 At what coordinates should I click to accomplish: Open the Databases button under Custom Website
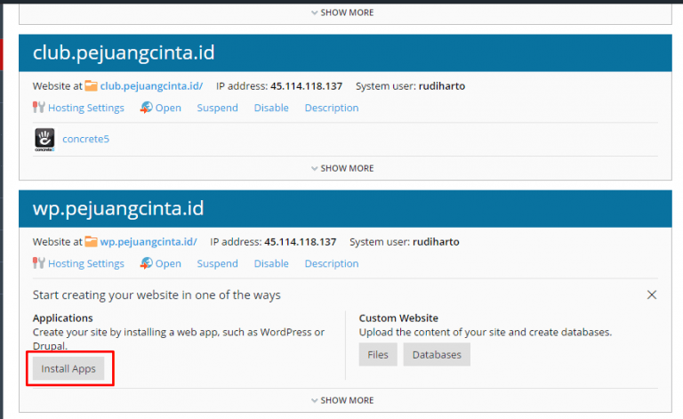point(437,355)
